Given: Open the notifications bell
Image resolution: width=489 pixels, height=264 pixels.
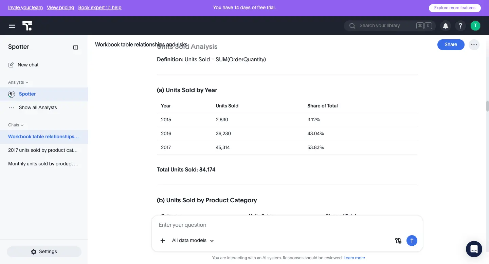Looking at the screenshot, I should [x=446, y=26].
